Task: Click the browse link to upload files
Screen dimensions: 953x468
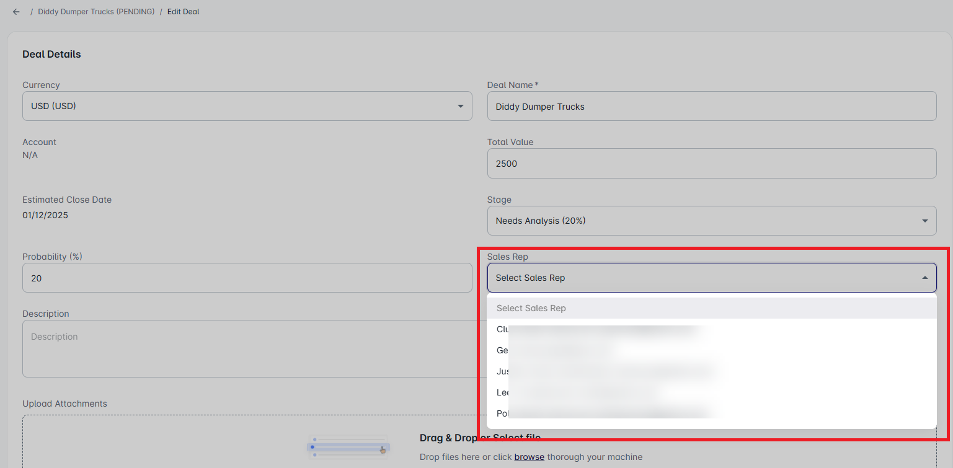Action: tap(529, 457)
